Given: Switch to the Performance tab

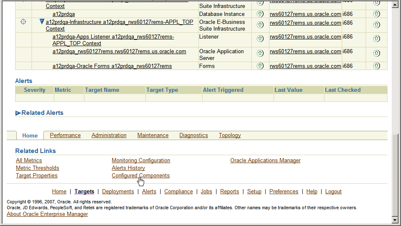Looking at the screenshot, I should click(x=65, y=135).
